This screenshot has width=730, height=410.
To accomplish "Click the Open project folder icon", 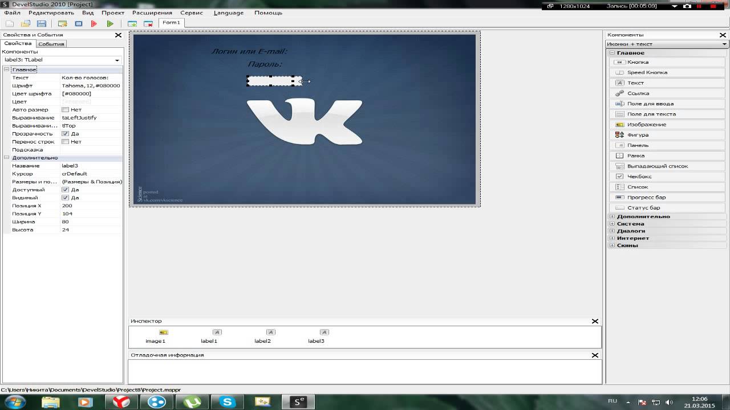I will point(26,23).
